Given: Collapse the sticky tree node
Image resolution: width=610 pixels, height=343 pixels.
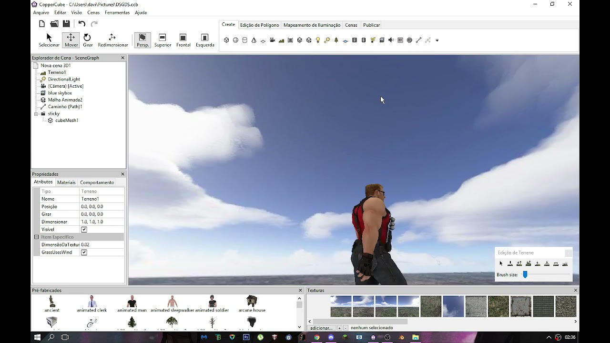Looking at the screenshot, I should click(36, 114).
